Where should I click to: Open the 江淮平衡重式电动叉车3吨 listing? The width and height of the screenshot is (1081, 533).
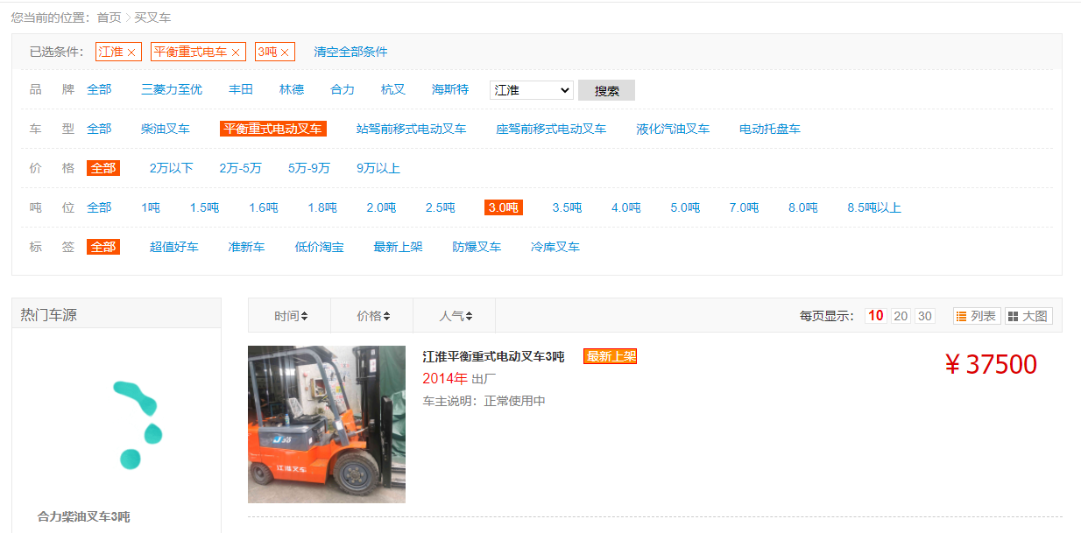(x=493, y=355)
